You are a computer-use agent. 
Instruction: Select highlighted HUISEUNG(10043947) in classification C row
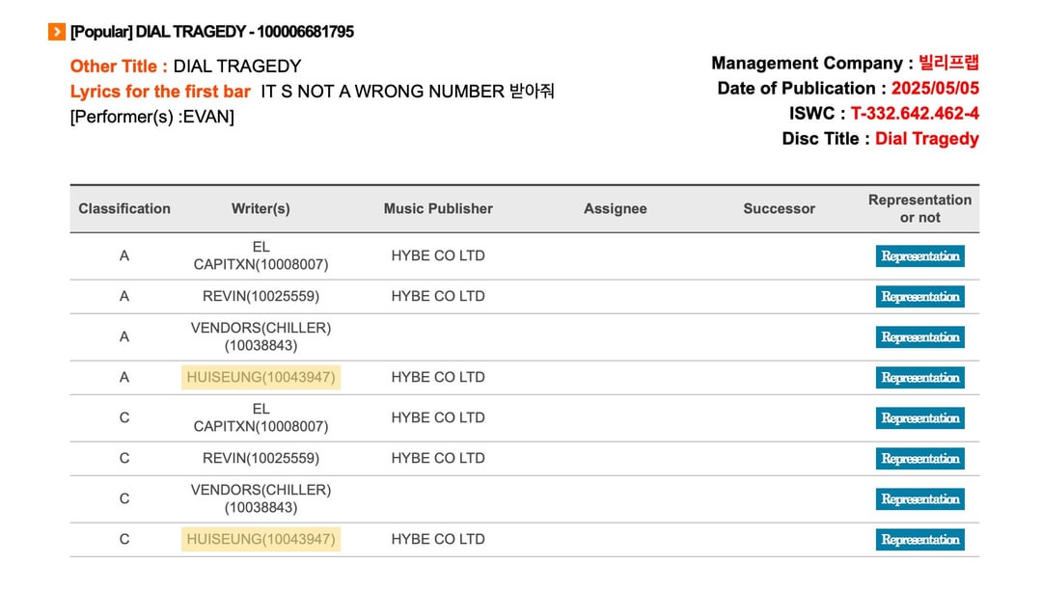pyautogui.click(x=260, y=539)
